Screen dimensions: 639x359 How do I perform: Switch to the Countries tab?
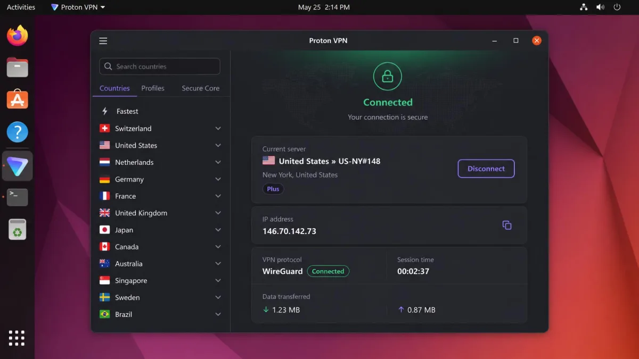tap(114, 88)
